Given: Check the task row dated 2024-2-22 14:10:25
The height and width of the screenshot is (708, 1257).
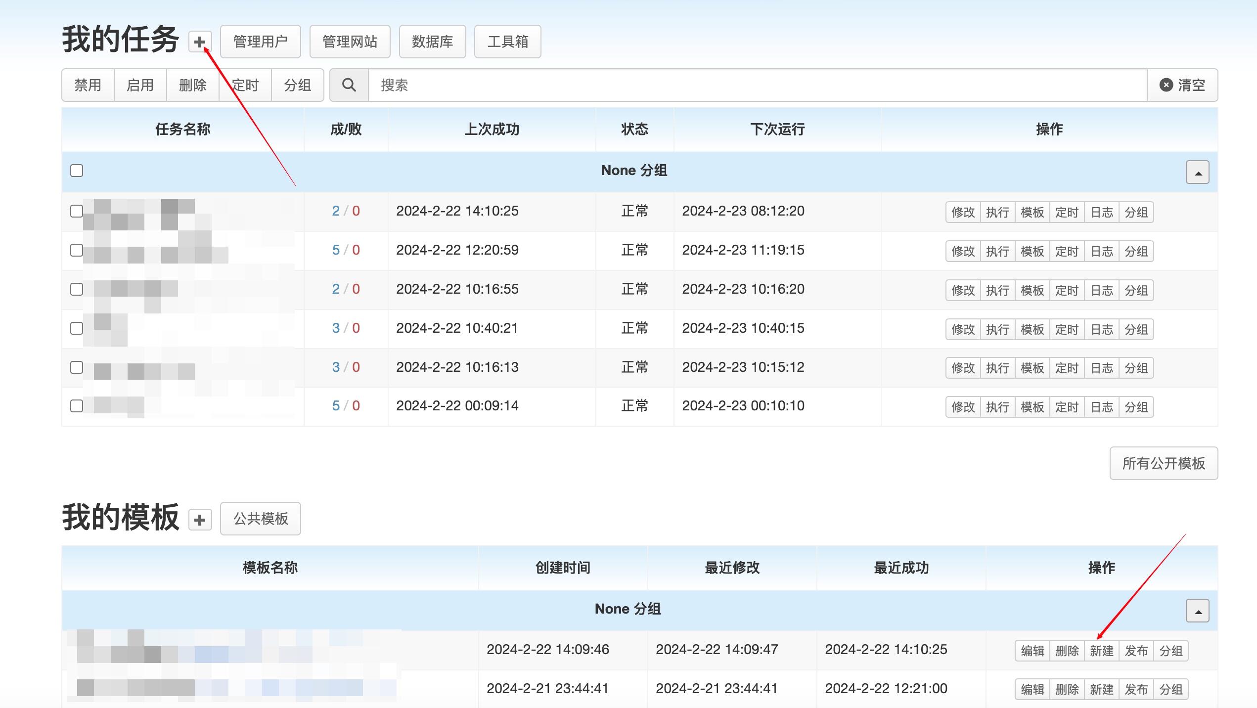Looking at the screenshot, I should click(x=77, y=211).
